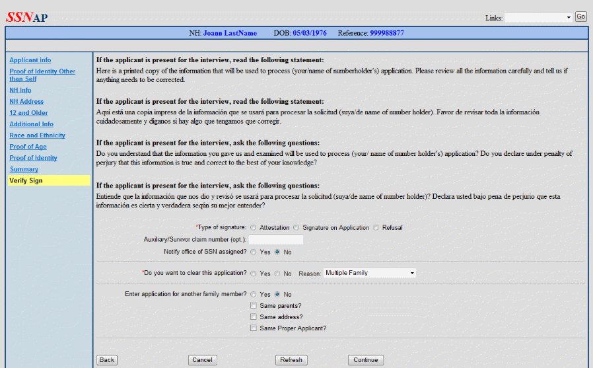Click the NH name Joann LastName

230,33
